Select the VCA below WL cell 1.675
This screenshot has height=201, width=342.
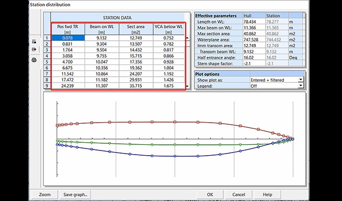click(169, 86)
